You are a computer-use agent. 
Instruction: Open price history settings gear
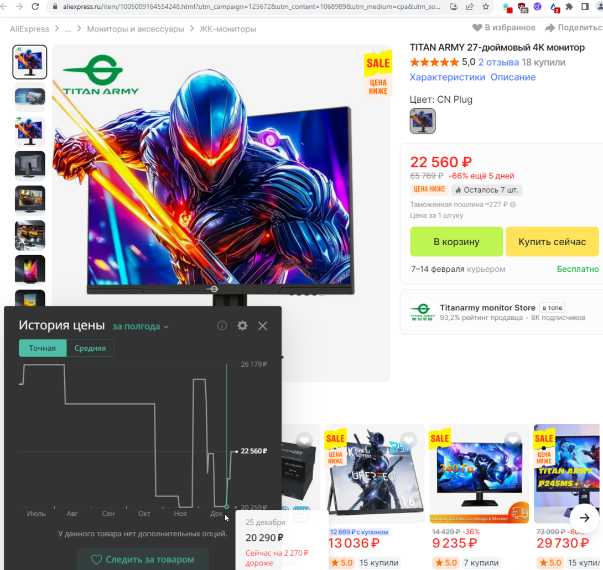tap(242, 326)
